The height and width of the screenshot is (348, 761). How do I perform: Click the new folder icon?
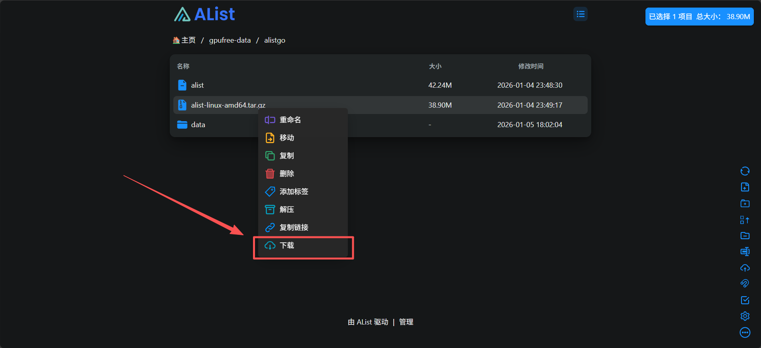click(745, 203)
